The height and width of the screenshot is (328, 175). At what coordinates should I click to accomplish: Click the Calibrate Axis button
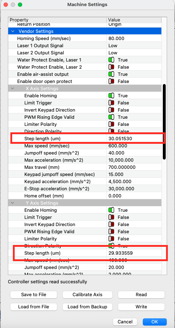[87, 295]
